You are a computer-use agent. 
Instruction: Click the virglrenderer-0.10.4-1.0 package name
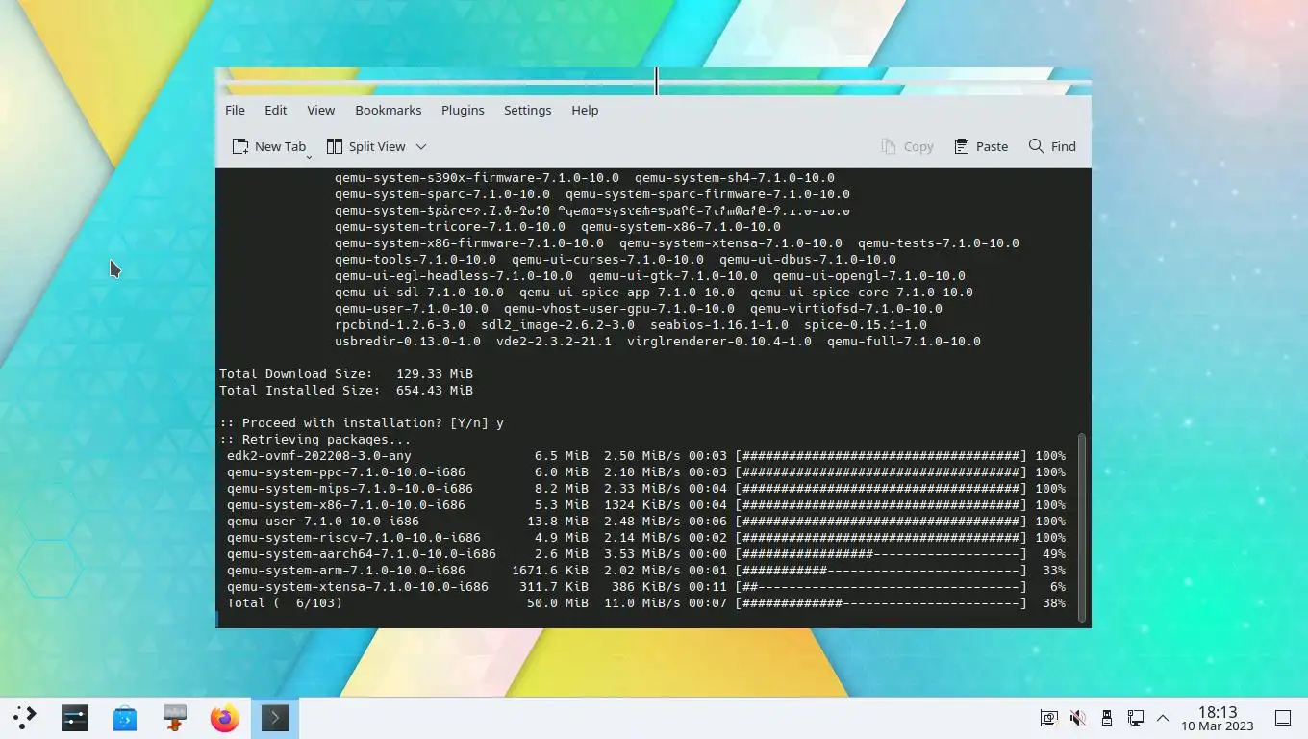719,341
